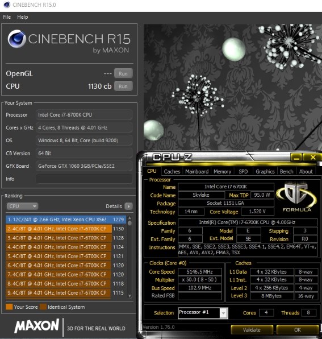The width and height of the screenshot is (322, 339).
Task: Click the Multiplier value x 50.0
Action: coord(200,280)
